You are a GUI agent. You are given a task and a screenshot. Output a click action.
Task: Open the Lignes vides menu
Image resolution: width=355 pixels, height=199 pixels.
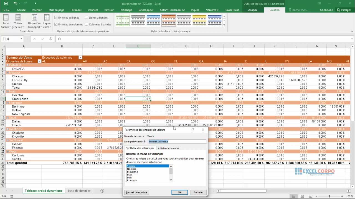tap(47, 22)
